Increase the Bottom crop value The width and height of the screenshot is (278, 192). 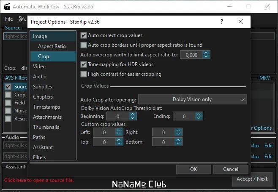[x=178, y=140]
